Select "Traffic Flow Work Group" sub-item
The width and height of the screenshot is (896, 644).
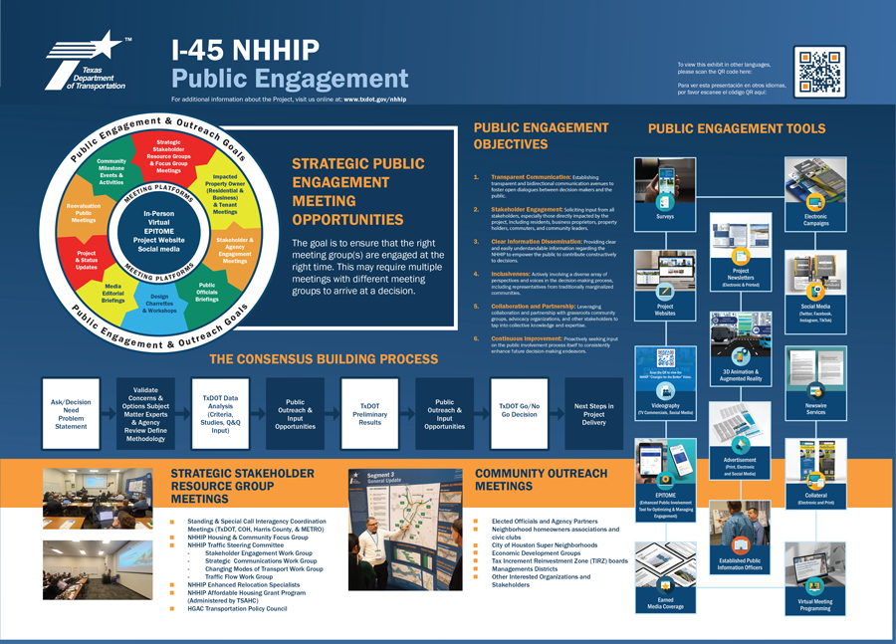coord(239,577)
